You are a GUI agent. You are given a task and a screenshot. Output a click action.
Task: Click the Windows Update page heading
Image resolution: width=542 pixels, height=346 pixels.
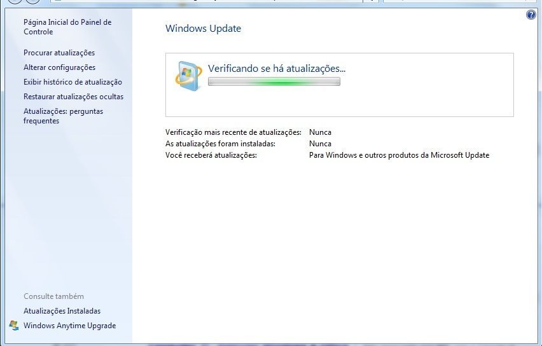[204, 29]
